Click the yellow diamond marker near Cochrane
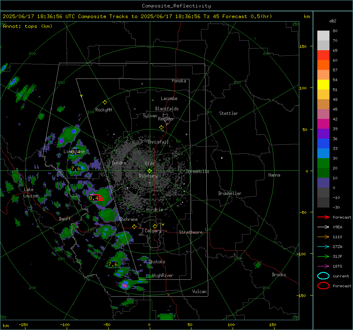The width and height of the screenshot is (353, 330). pos(134,227)
